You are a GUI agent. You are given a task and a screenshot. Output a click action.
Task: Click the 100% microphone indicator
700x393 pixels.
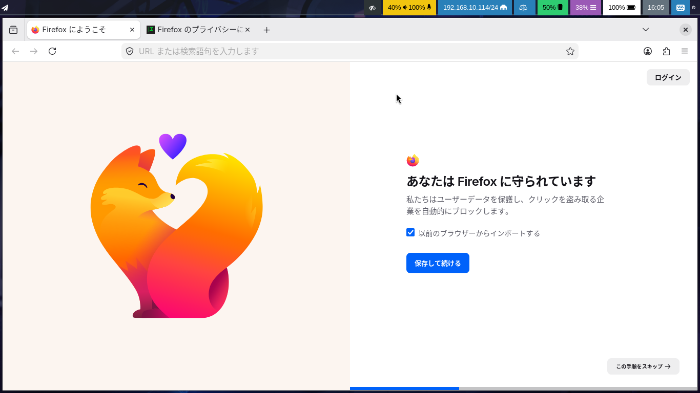pos(420,8)
